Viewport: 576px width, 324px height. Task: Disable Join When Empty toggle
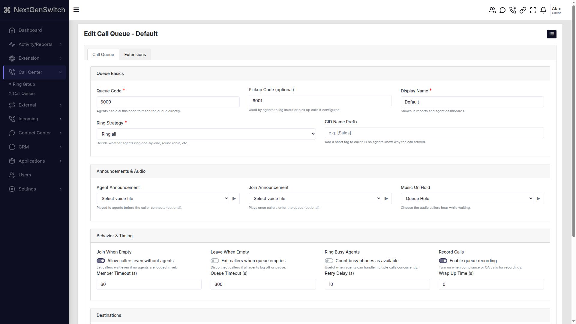coord(101,261)
